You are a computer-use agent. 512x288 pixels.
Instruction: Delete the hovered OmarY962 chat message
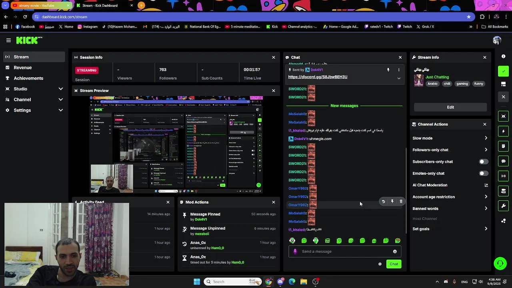(x=401, y=202)
